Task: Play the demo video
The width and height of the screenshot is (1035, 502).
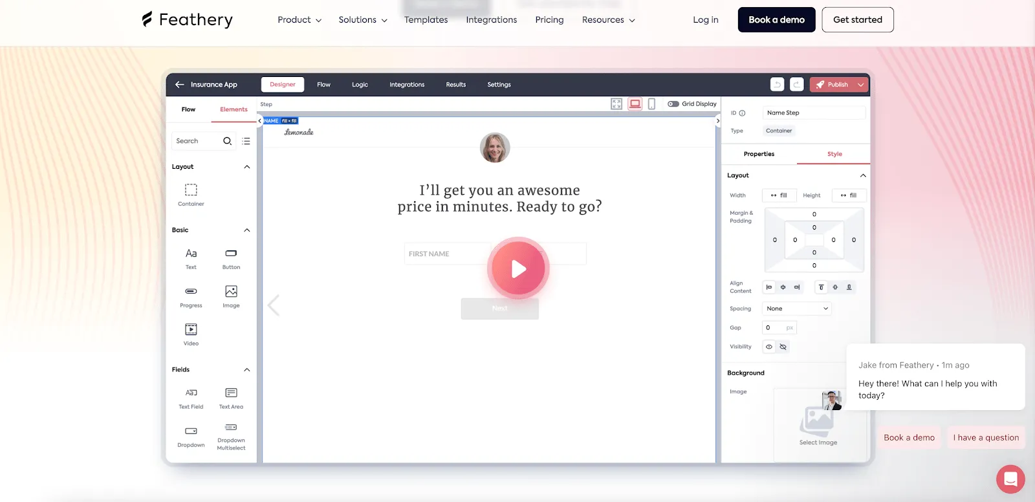Action: pyautogui.click(x=518, y=268)
